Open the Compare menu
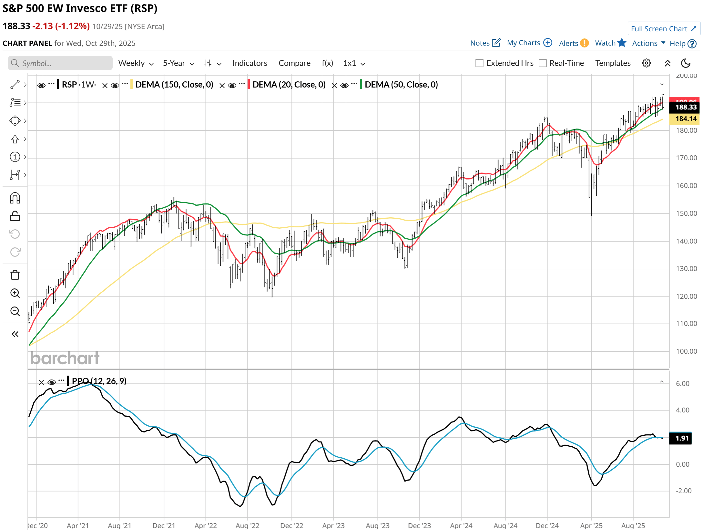Viewport: 703px width, 530px height. (294, 63)
